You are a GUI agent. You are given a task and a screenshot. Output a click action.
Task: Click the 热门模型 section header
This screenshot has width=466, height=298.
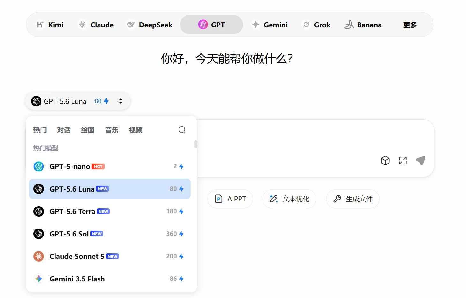46,148
